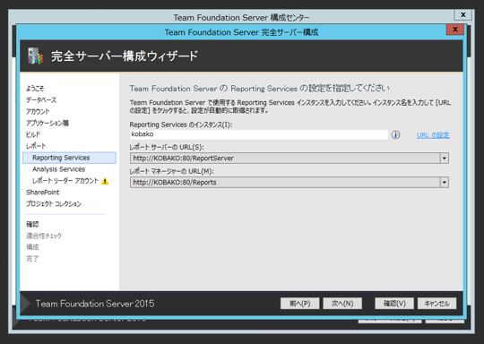Select アプリケーション層 in the wizard steps
Screen dimensions: 484x344
pyautogui.click(x=48, y=123)
